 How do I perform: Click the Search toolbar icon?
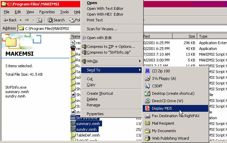coord(50,20)
